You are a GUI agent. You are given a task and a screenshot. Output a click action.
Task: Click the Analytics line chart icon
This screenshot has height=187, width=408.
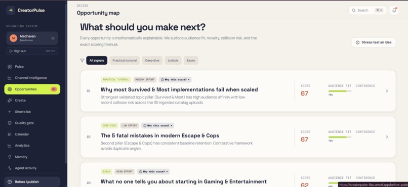[x=10, y=146]
